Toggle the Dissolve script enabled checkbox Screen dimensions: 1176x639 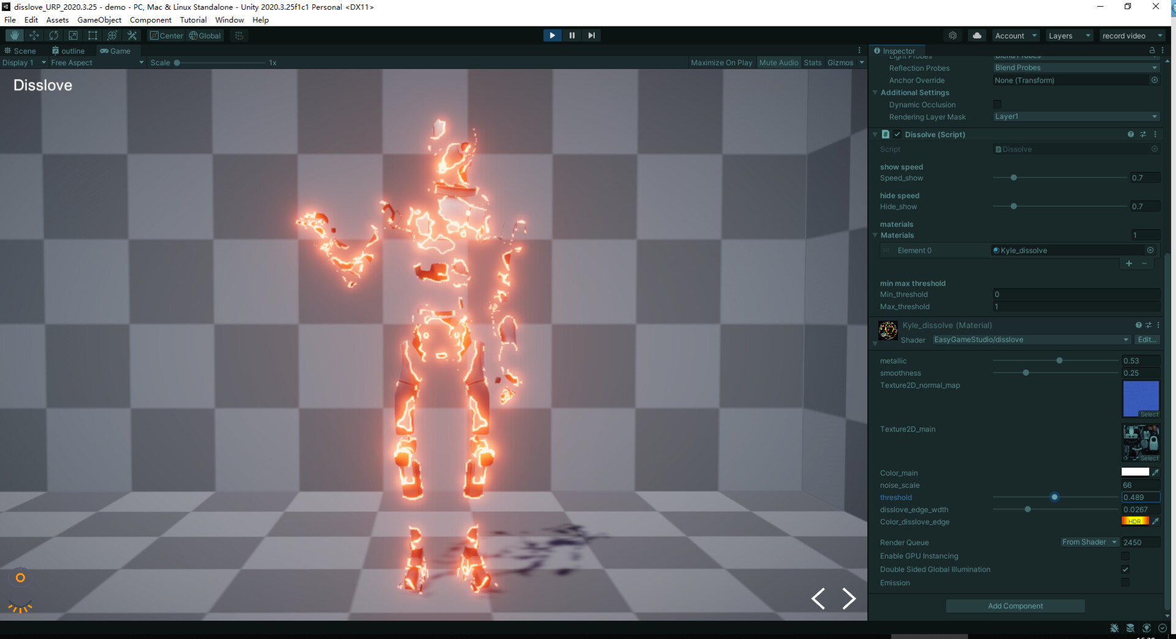897,134
